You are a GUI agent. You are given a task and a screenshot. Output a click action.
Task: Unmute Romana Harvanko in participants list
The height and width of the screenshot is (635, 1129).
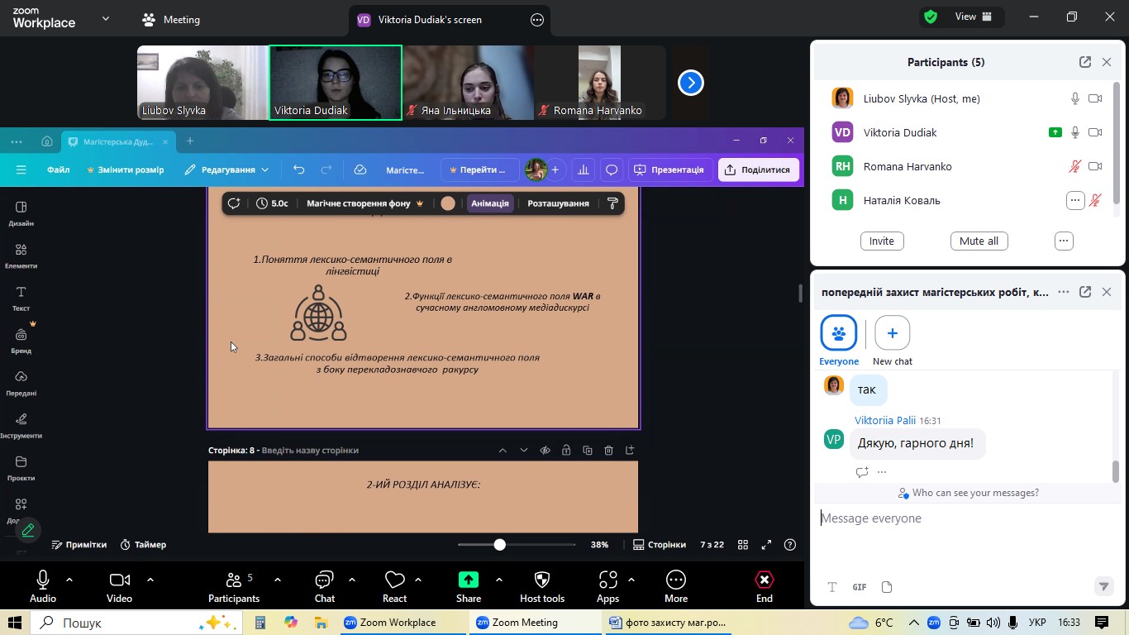1074,166
